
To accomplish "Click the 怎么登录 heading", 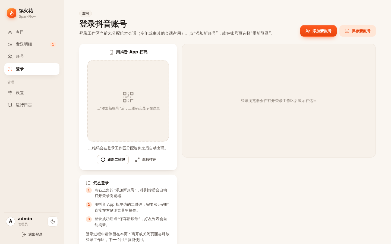I will [101, 183].
